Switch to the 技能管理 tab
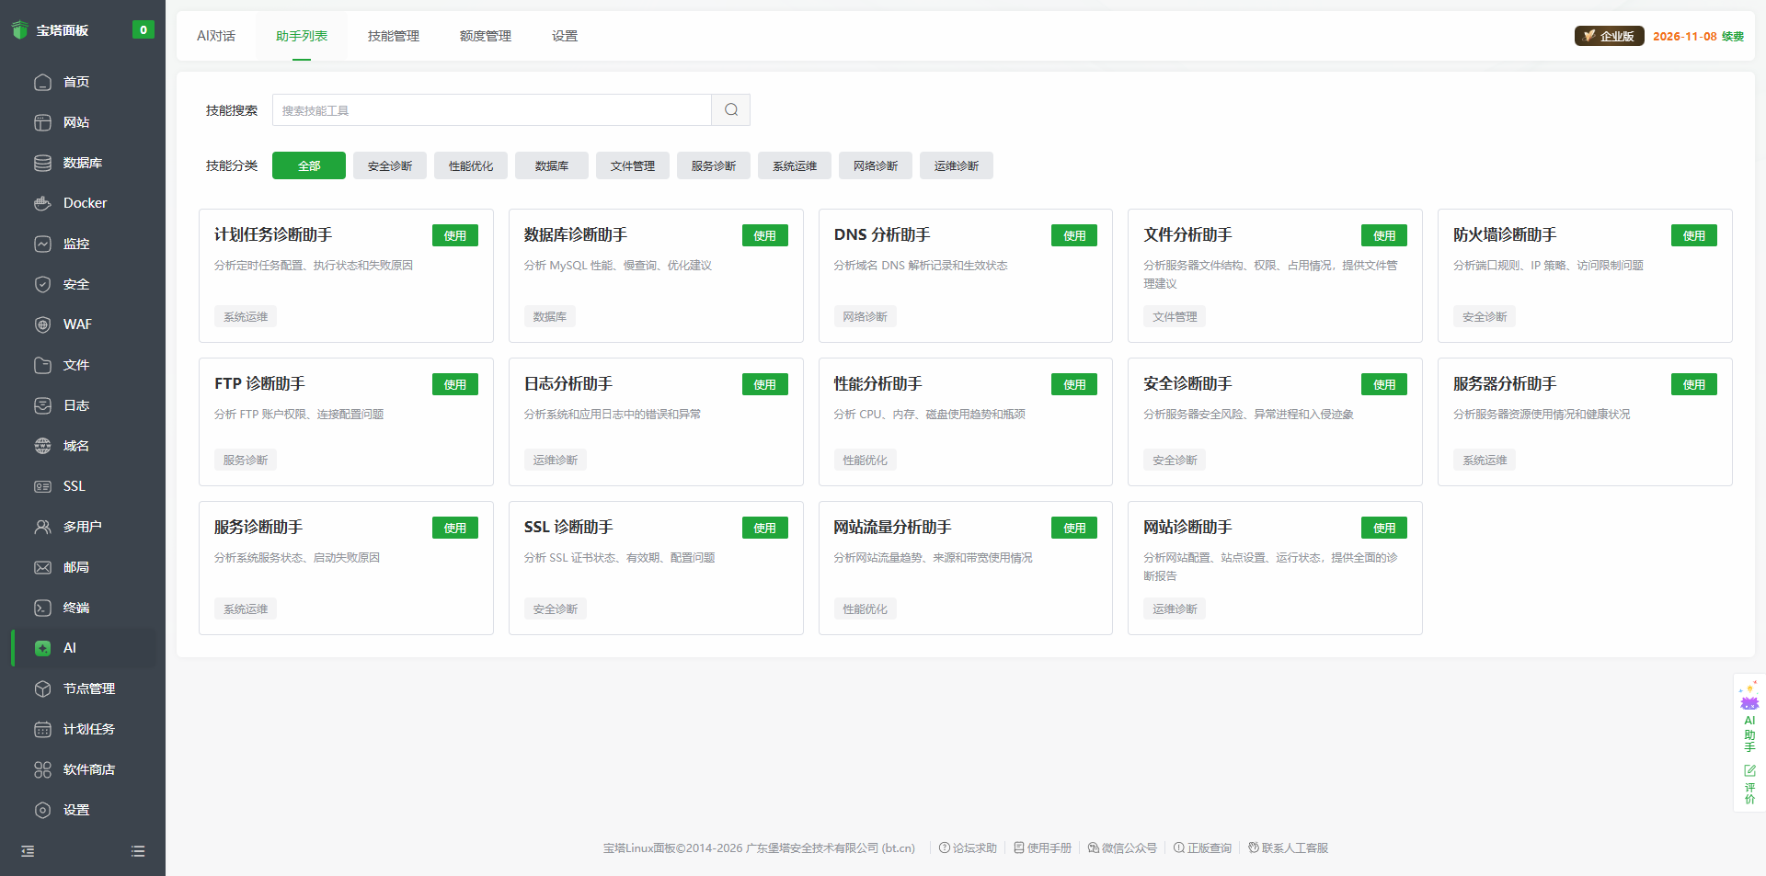This screenshot has width=1766, height=876. 393,36
